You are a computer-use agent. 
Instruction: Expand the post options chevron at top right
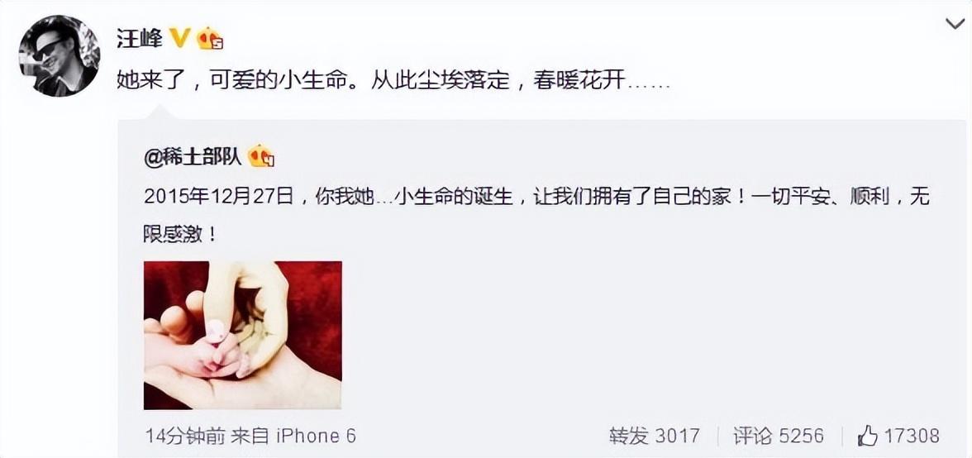(954, 25)
